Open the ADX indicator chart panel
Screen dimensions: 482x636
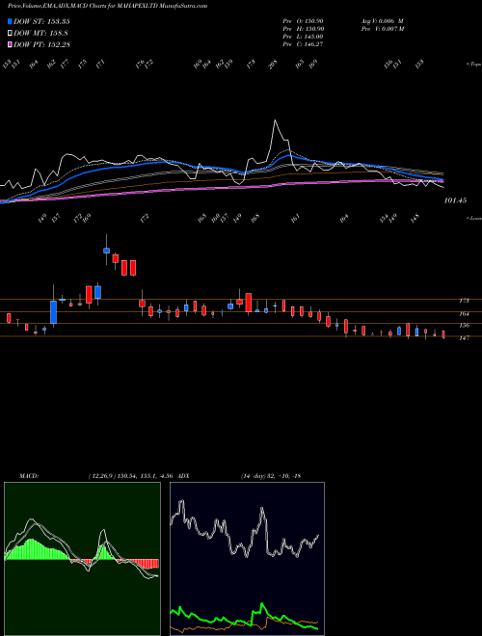point(247,559)
